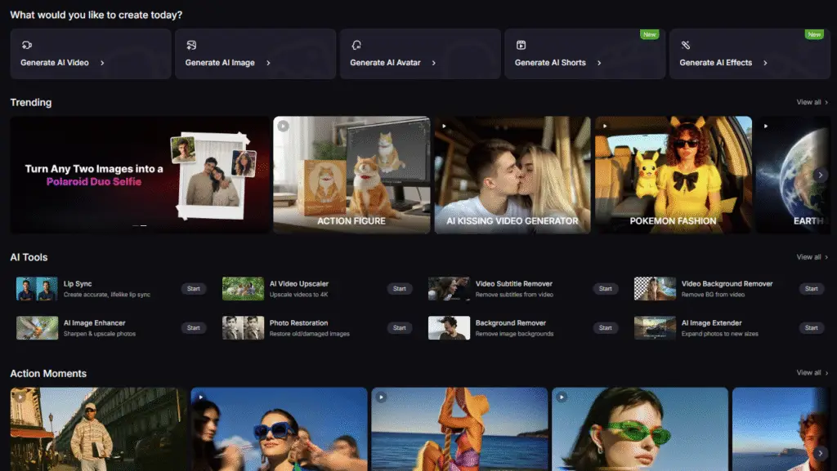837x471 pixels.
Task: Start the AI Image Extender tool
Action: (x=811, y=328)
